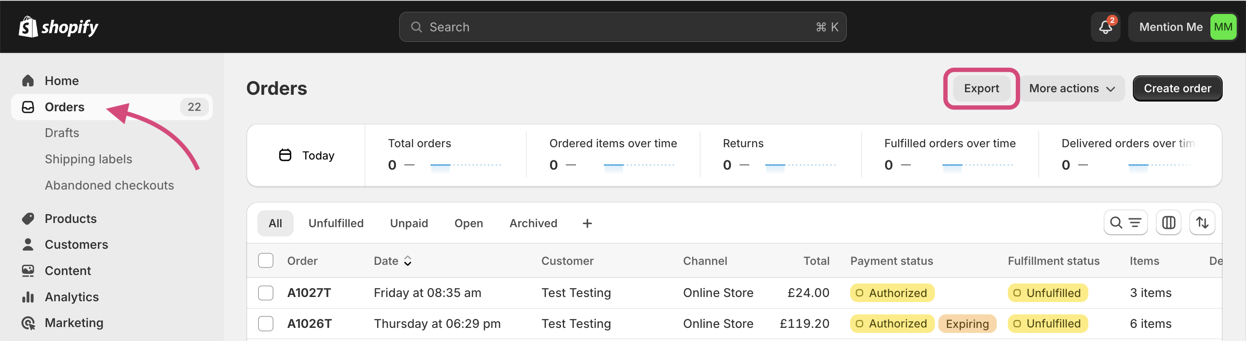
Task: Open Shipping labels in the sidebar
Action: [x=89, y=159]
